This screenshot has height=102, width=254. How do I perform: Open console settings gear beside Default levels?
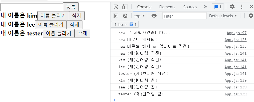click(x=251, y=16)
